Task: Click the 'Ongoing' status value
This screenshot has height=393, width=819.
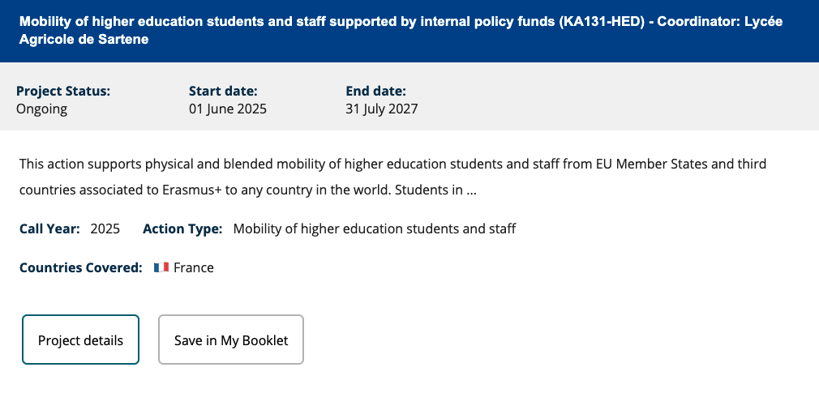Action: tap(41, 109)
